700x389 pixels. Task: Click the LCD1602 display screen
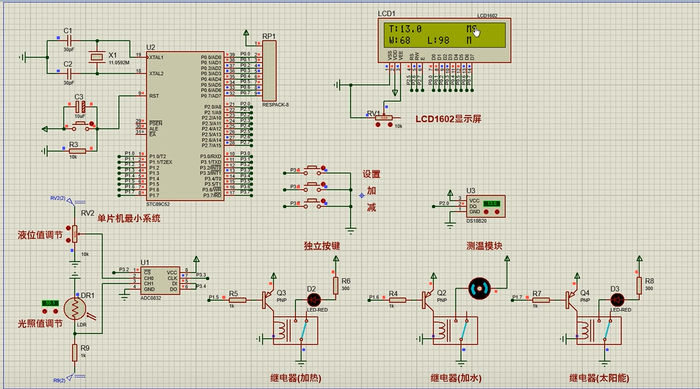(x=441, y=34)
